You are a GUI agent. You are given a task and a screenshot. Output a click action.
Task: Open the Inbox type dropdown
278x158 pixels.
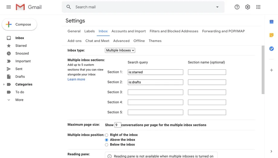pyautogui.click(x=120, y=51)
